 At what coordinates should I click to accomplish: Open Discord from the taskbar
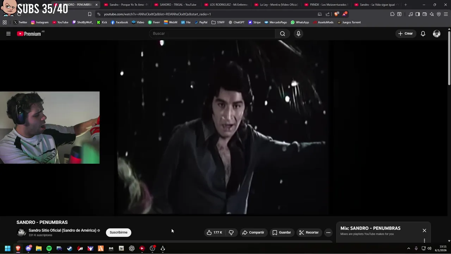pos(29,248)
